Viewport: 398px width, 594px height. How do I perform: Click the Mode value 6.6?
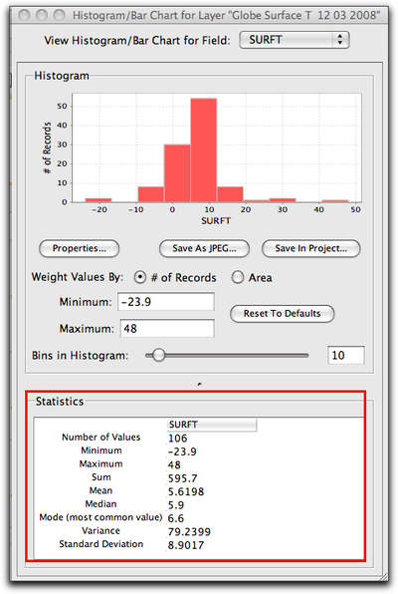(176, 518)
